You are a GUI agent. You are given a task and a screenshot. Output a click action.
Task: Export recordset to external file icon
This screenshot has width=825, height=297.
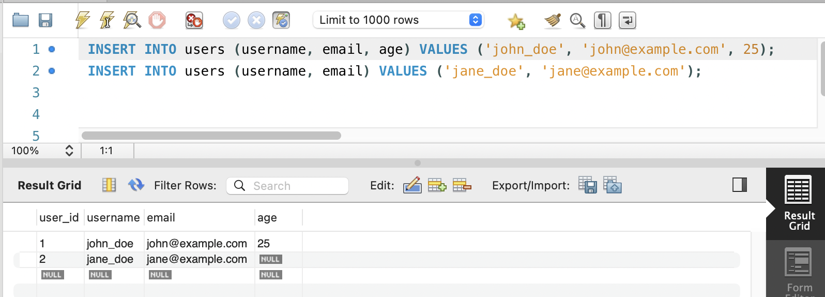point(588,185)
